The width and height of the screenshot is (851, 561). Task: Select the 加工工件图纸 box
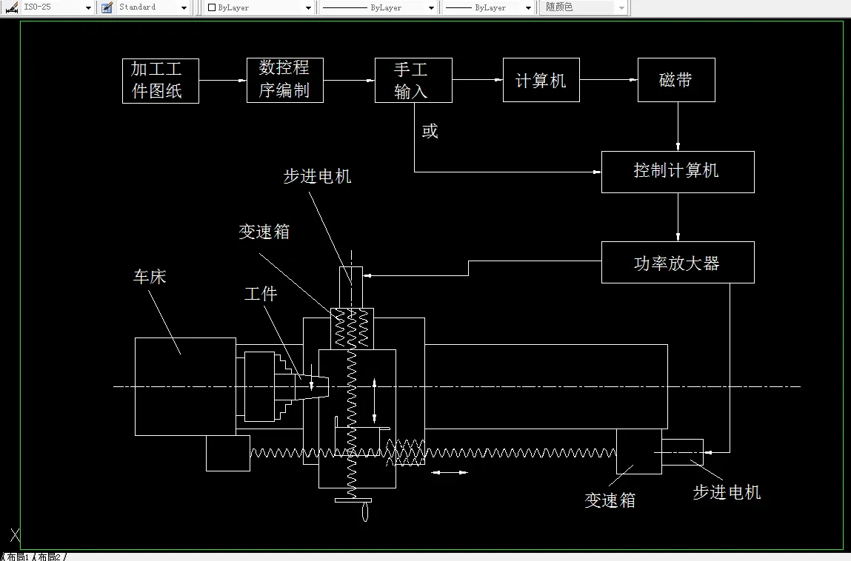pos(160,81)
